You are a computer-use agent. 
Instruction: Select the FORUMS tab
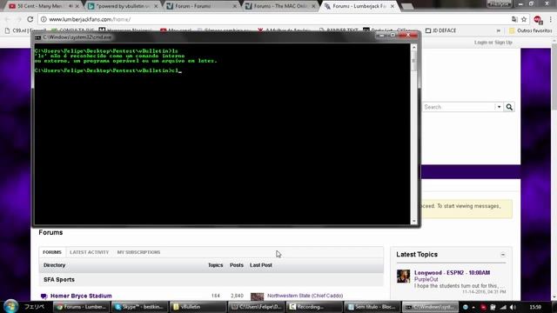click(52, 252)
